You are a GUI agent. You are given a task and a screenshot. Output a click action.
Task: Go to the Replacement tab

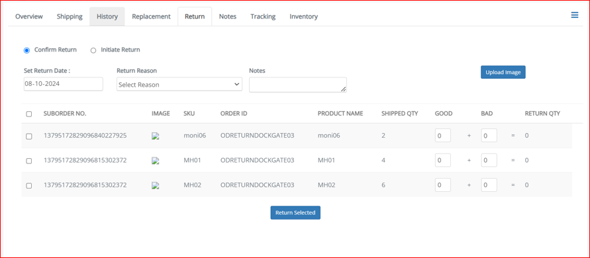click(151, 17)
